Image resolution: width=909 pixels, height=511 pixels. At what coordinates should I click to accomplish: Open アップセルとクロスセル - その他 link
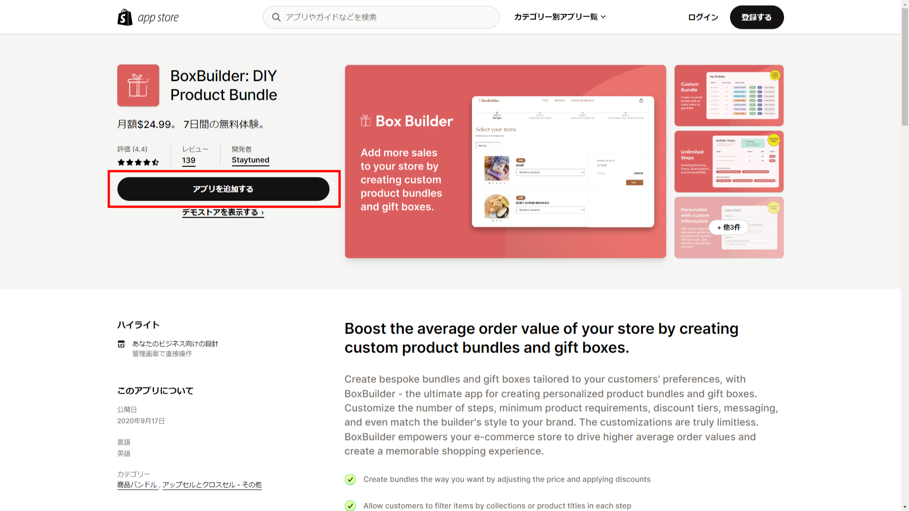[x=212, y=485]
